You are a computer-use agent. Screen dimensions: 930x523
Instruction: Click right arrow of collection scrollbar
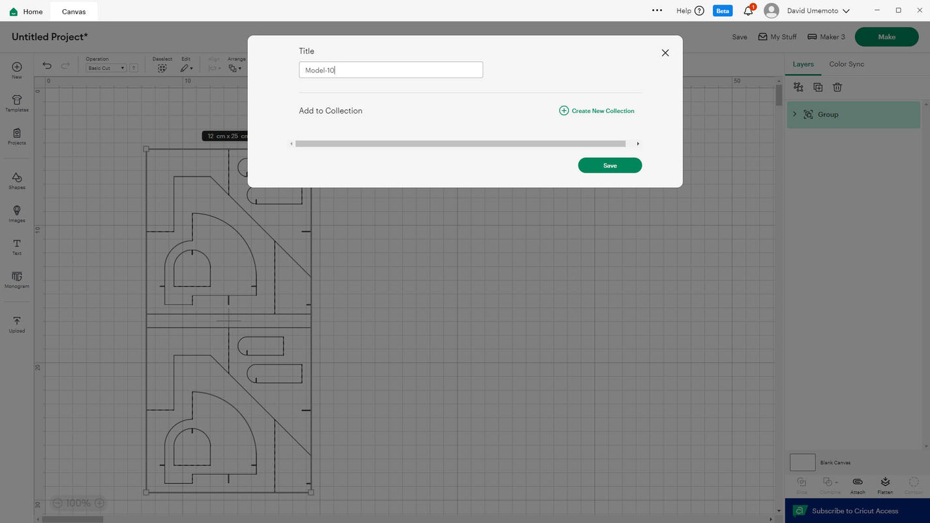pyautogui.click(x=637, y=143)
